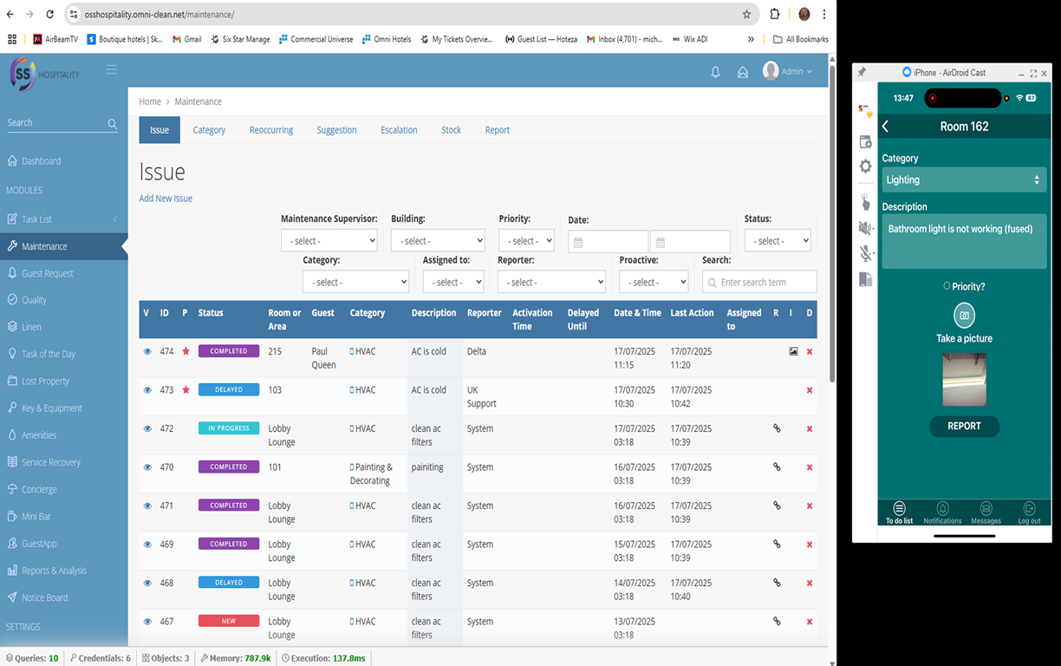1061x666 pixels.
Task: Expand the Assigned to filter dropdown
Action: pyautogui.click(x=452, y=281)
